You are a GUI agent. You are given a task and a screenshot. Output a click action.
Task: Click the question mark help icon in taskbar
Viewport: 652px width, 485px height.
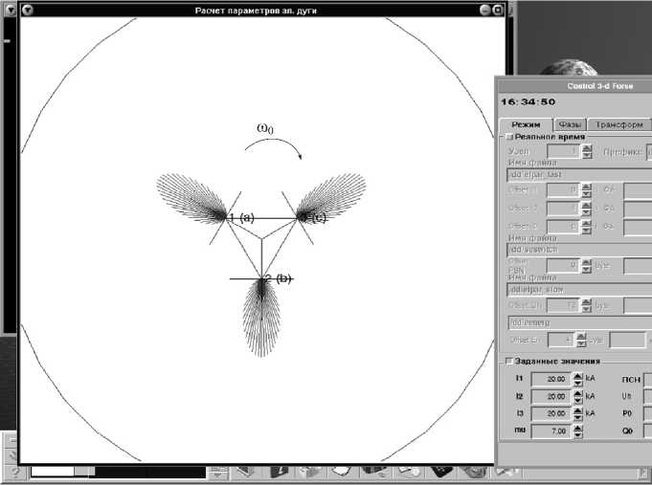point(15,472)
